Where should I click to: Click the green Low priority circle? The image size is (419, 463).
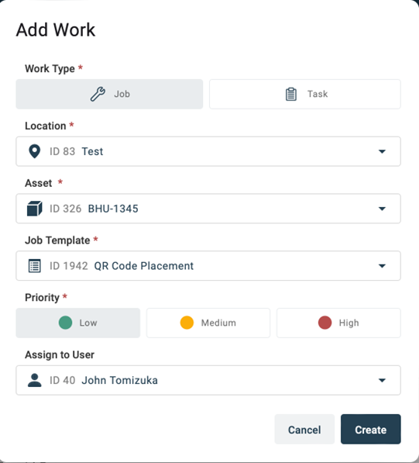coord(66,323)
